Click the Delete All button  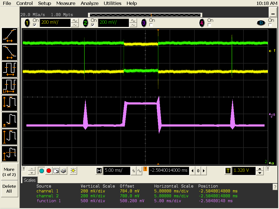click(9, 189)
